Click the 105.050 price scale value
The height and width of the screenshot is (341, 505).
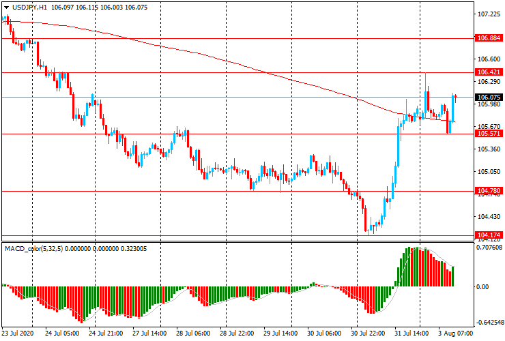(x=489, y=172)
